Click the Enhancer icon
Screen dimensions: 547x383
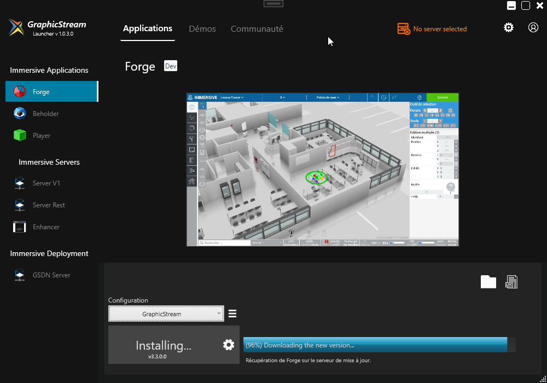pyautogui.click(x=20, y=227)
